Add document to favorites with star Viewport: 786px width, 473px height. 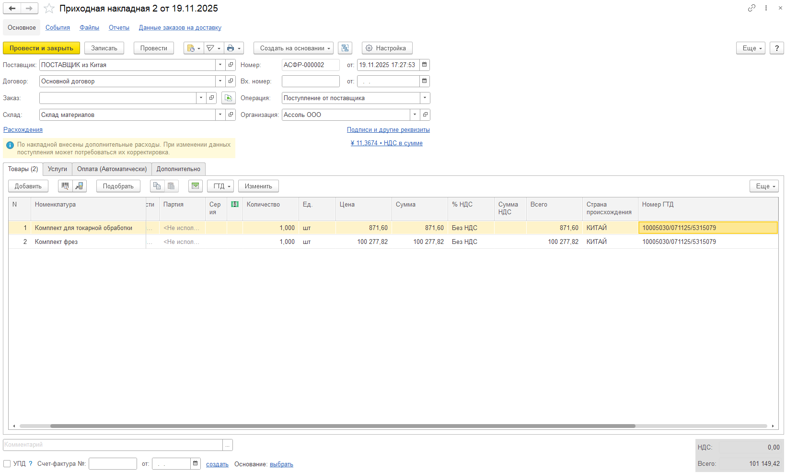49,9
